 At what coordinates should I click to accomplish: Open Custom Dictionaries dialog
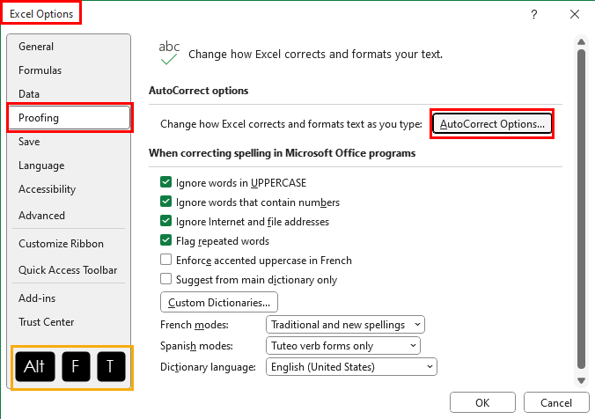click(219, 302)
